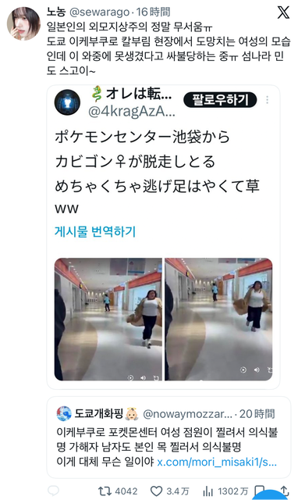Open the quoted tweet's blue avatar
This screenshot has height=500, width=298.
point(67,102)
